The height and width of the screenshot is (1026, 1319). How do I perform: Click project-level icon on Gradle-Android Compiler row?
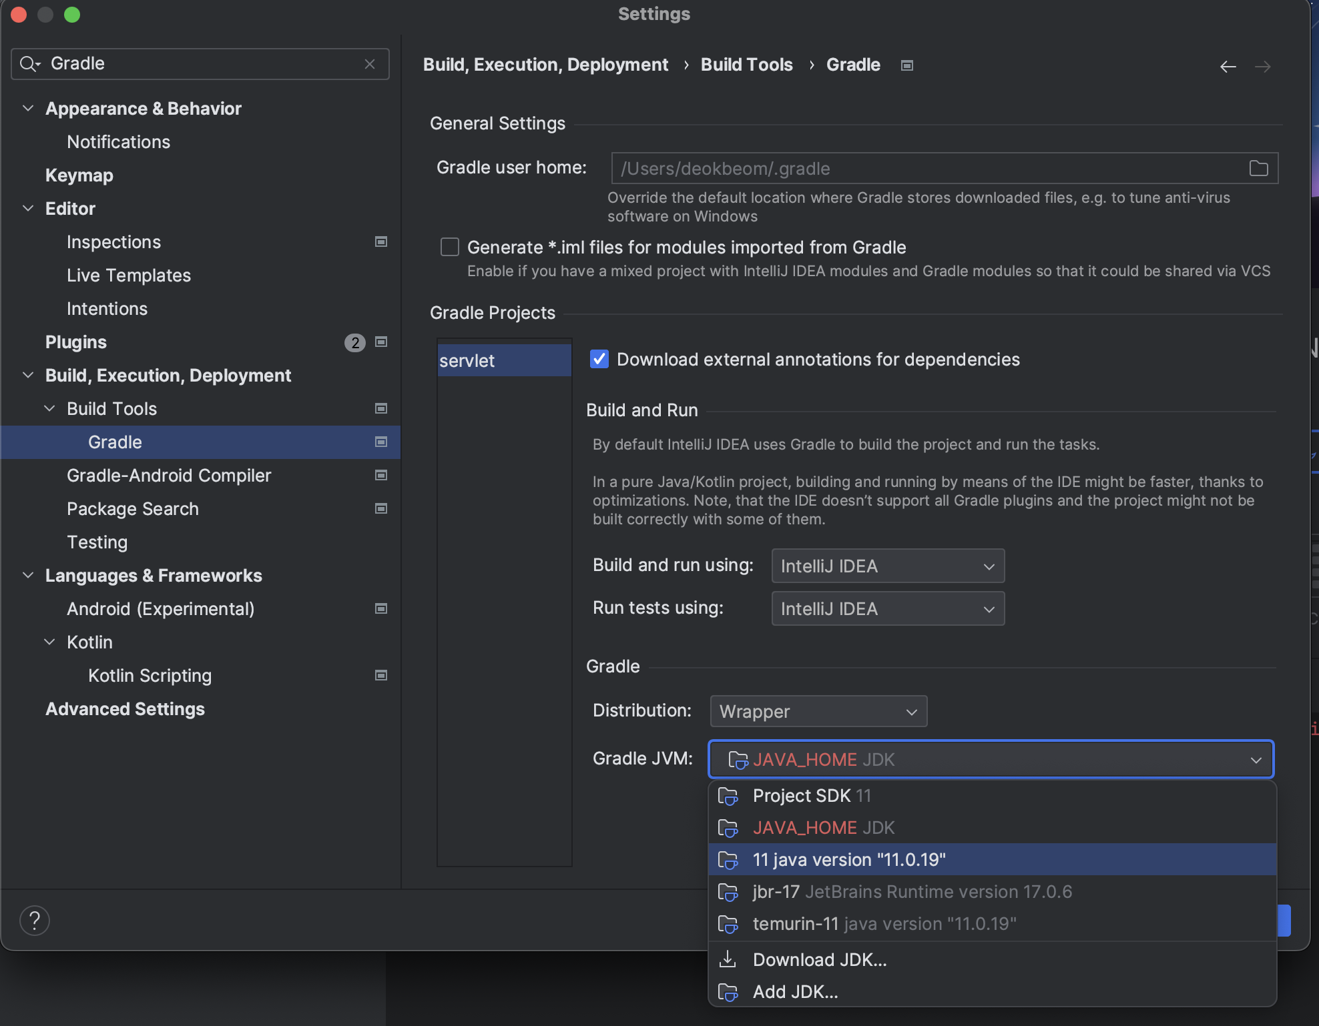tap(381, 475)
